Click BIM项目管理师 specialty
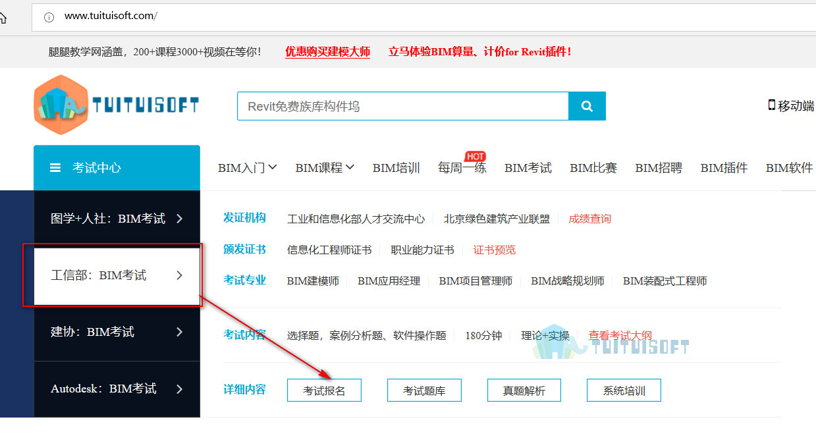Viewport: 816px width, 434px height. (x=476, y=281)
